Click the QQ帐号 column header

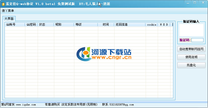[x=15, y=25]
